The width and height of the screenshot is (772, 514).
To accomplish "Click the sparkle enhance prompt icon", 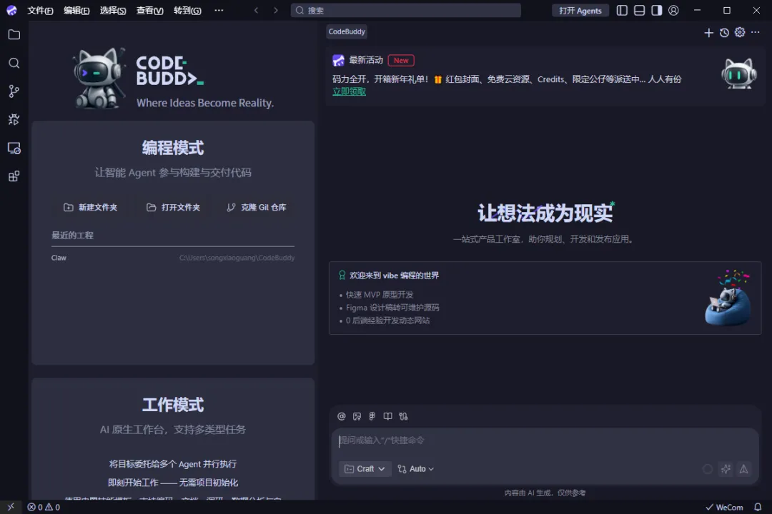I will pyautogui.click(x=726, y=469).
